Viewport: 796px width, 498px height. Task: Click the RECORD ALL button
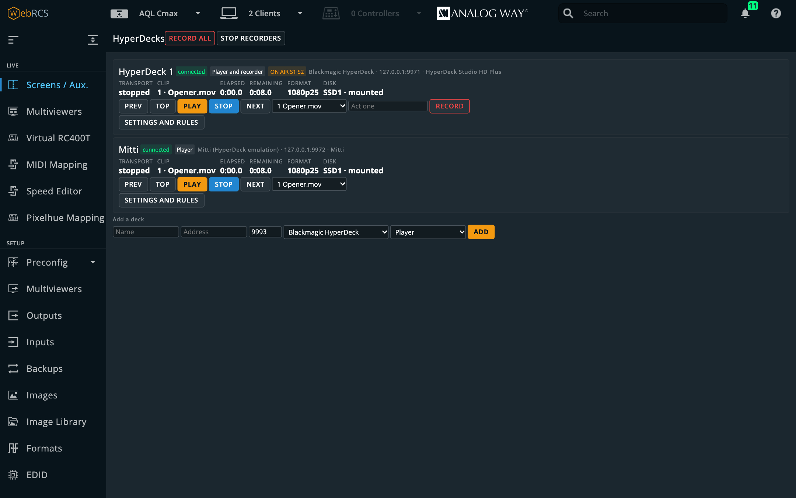[x=190, y=38]
